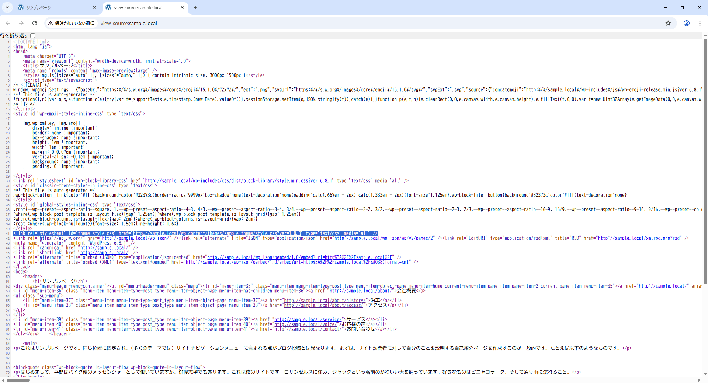Show the 保護されていない通信 site info
This screenshot has height=383, width=708.
tap(72, 23)
